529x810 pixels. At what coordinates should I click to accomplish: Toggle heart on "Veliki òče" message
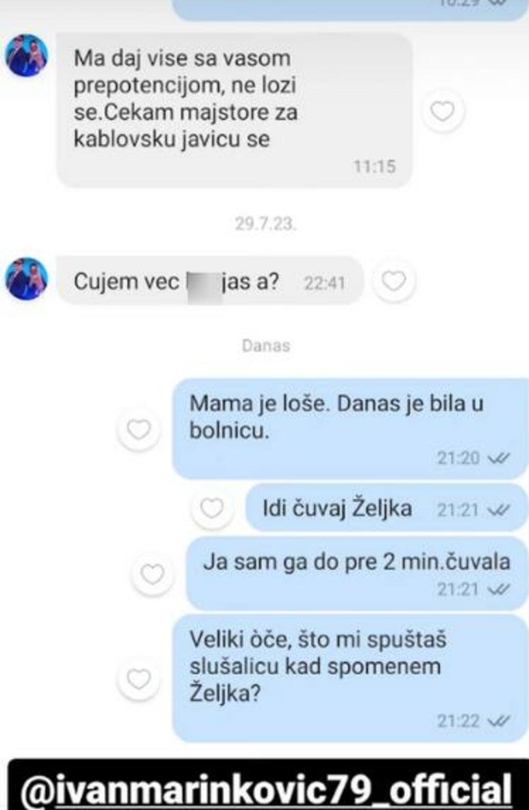(139, 679)
